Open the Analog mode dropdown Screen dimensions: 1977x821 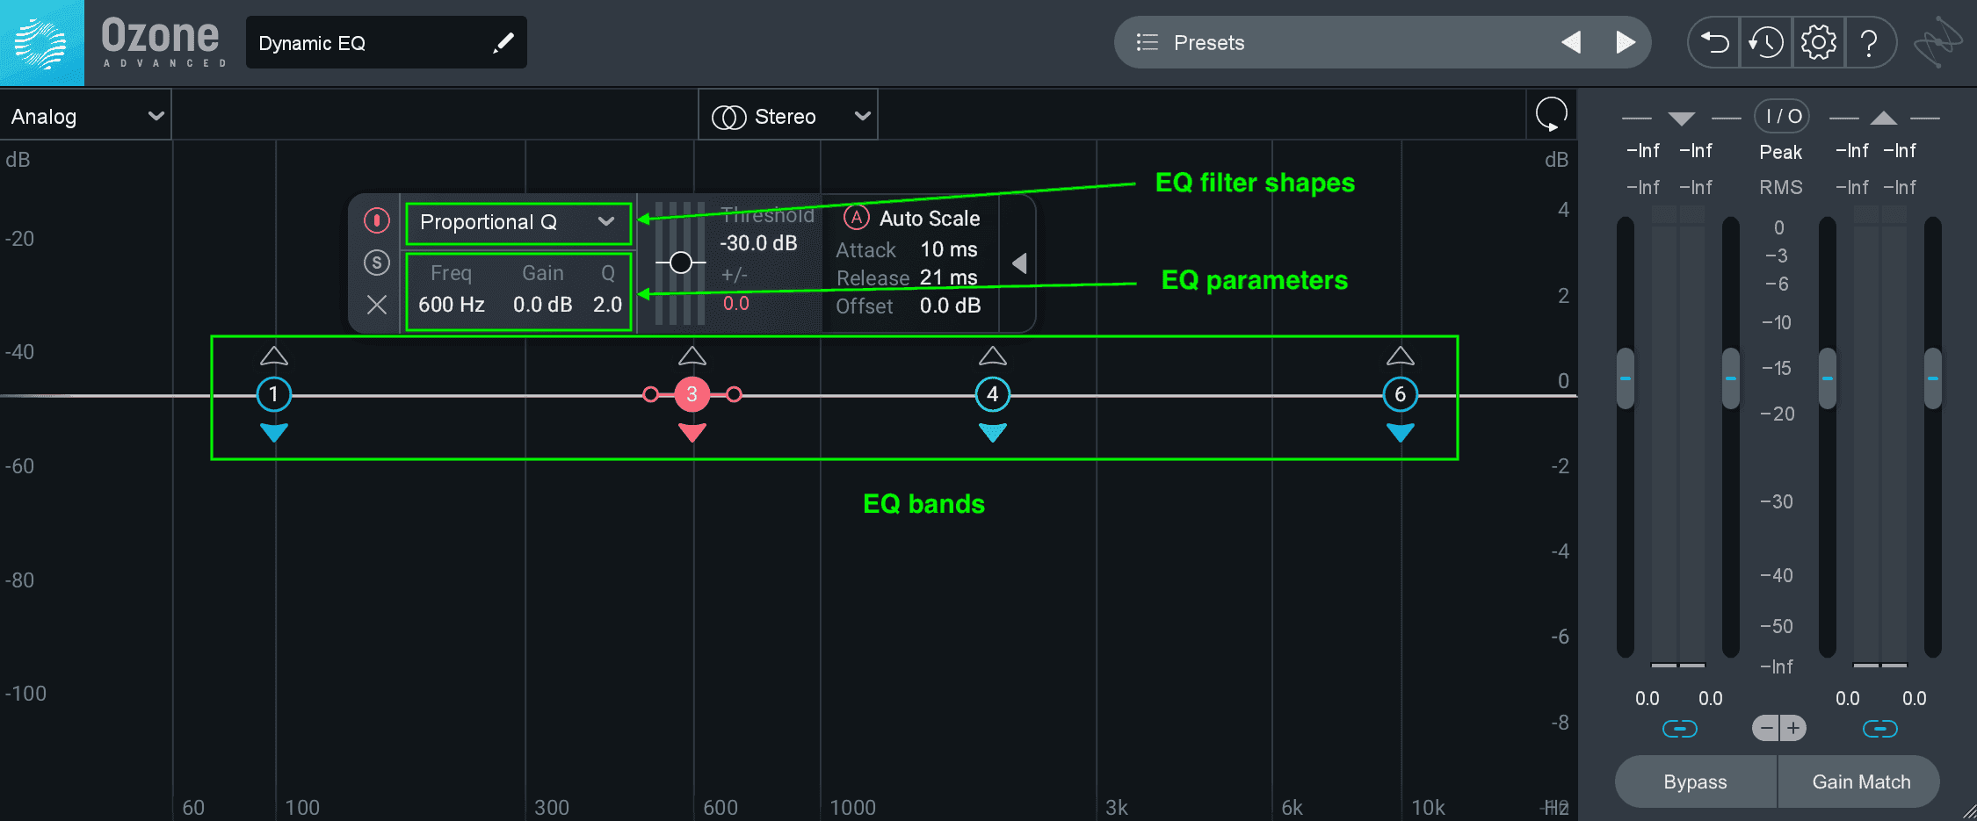coord(85,116)
